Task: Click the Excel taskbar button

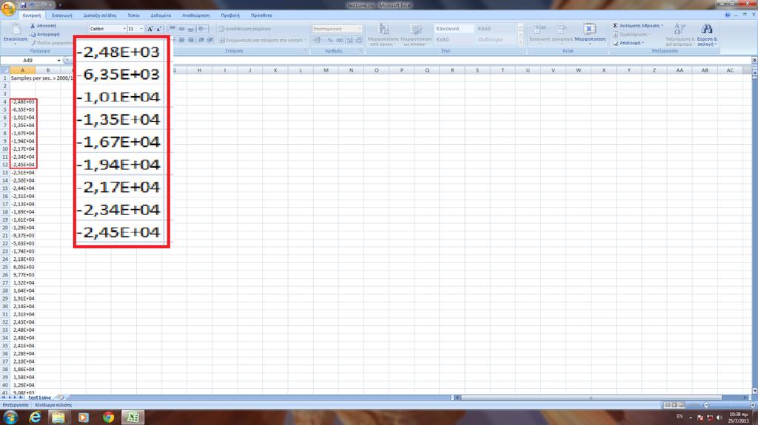Action: coord(133,417)
